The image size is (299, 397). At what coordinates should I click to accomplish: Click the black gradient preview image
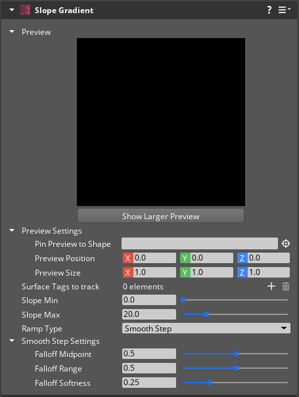pos(161,122)
